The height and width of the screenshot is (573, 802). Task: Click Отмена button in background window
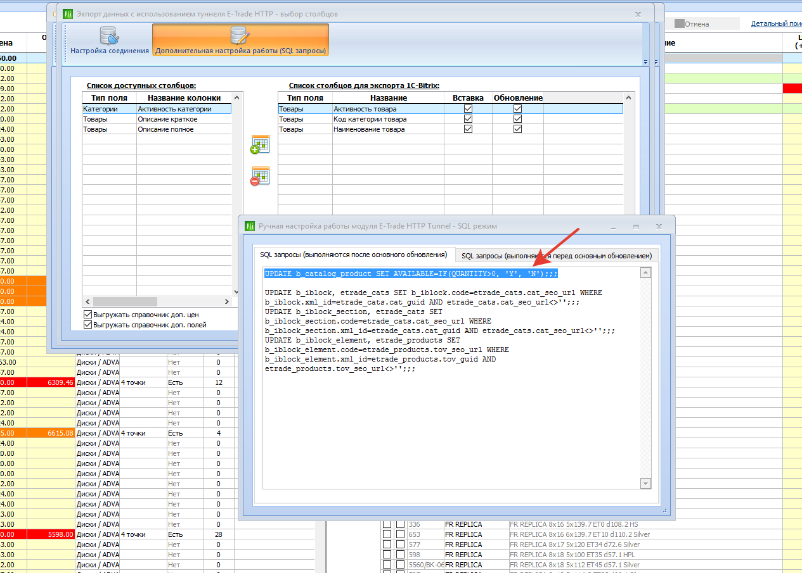(x=697, y=23)
